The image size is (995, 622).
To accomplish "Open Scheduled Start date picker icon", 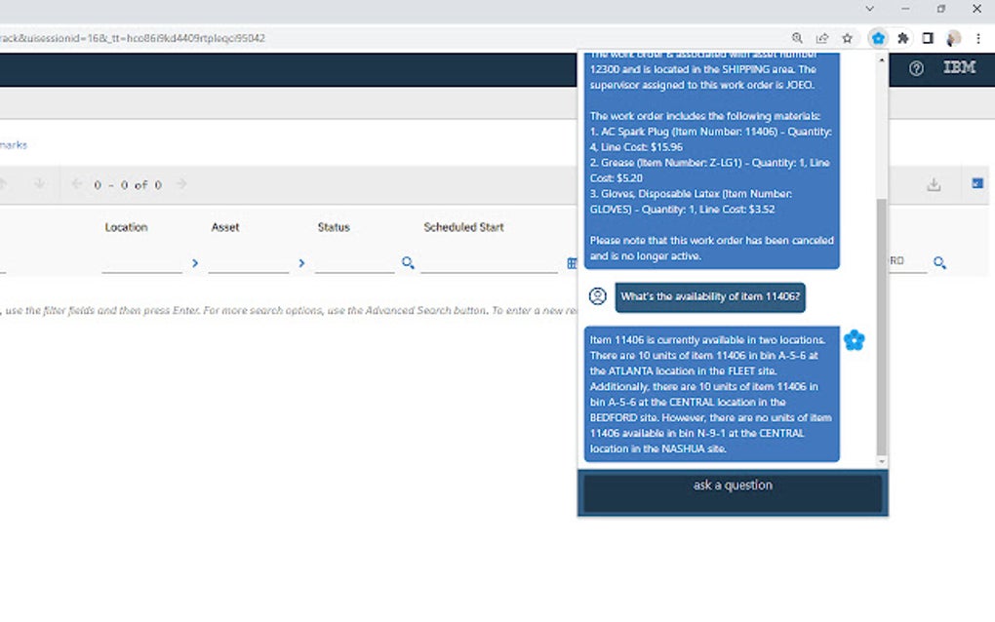I will [572, 262].
